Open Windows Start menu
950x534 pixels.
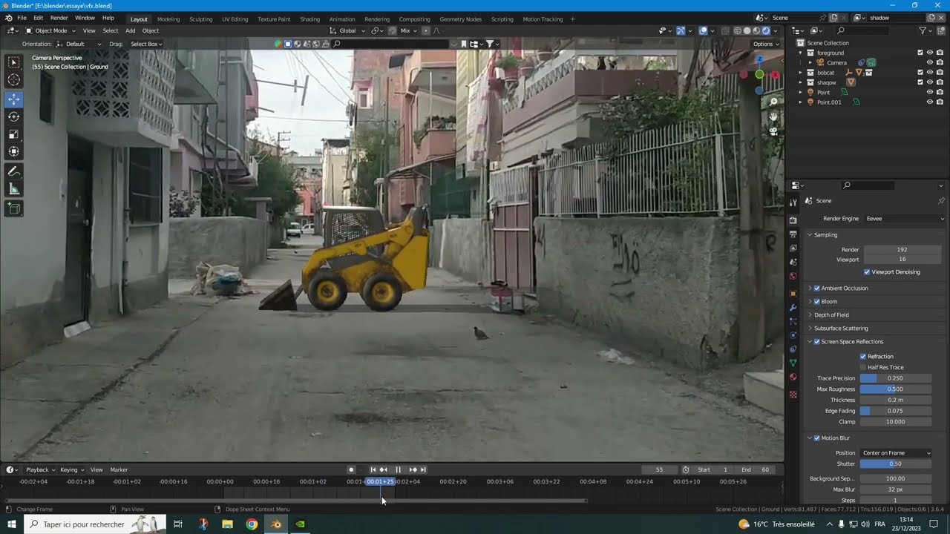(x=12, y=524)
